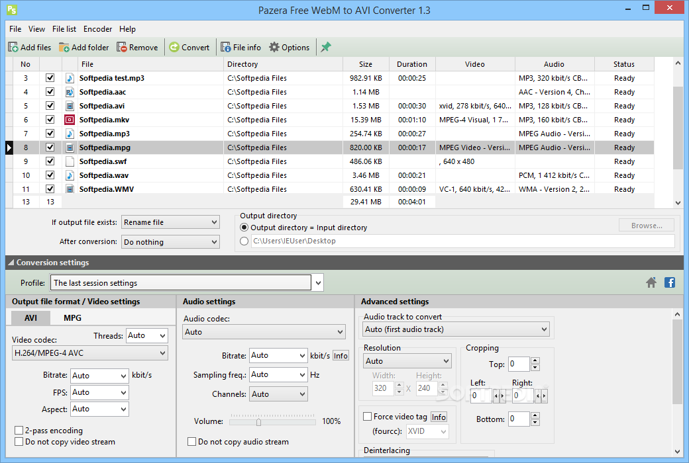Open the video FPS dropdown
The width and height of the screenshot is (689, 463).
click(100, 392)
